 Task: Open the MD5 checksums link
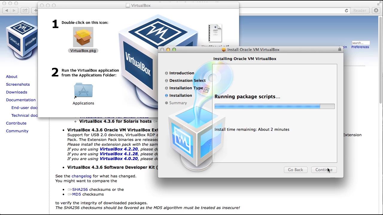point(77,194)
